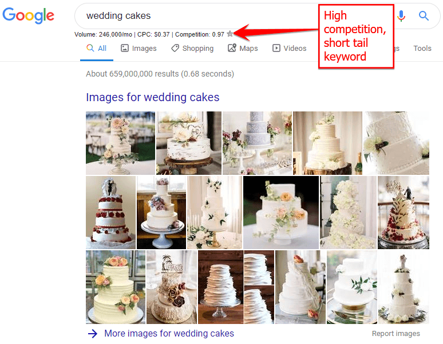The width and height of the screenshot is (443, 344).
Task: Star the keyword next to Competition score
Action: pos(230,34)
